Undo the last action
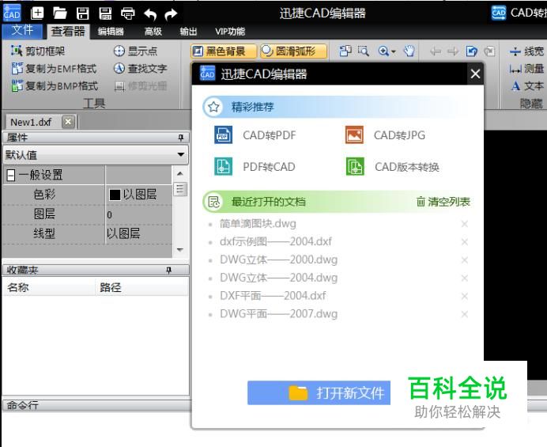This screenshot has height=447, width=547. [x=150, y=14]
